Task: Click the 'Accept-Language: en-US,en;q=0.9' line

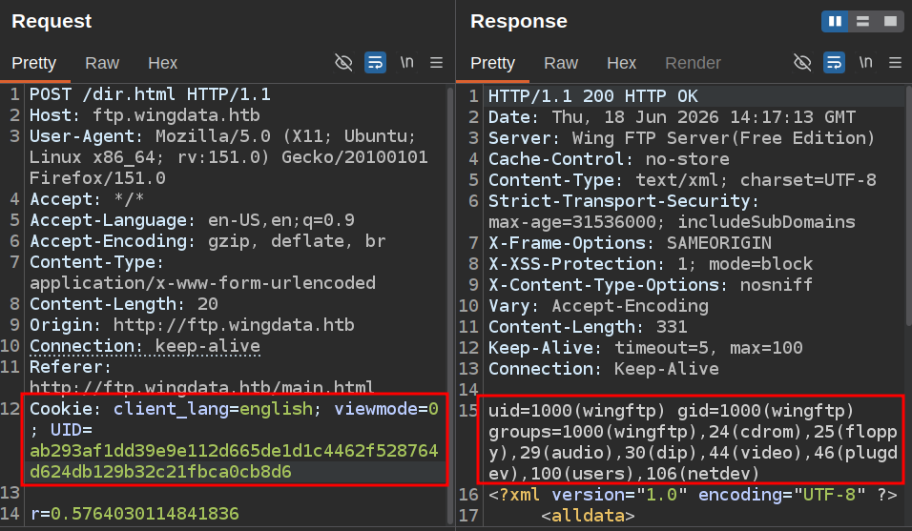Action: 192,220
